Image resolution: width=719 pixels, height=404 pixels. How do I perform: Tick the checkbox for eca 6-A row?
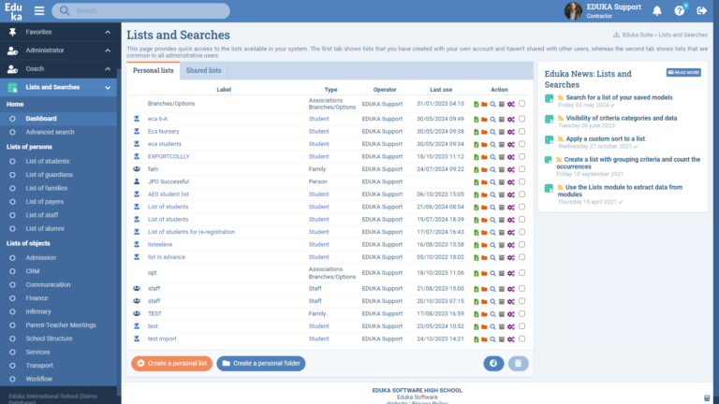click(521, 119)
